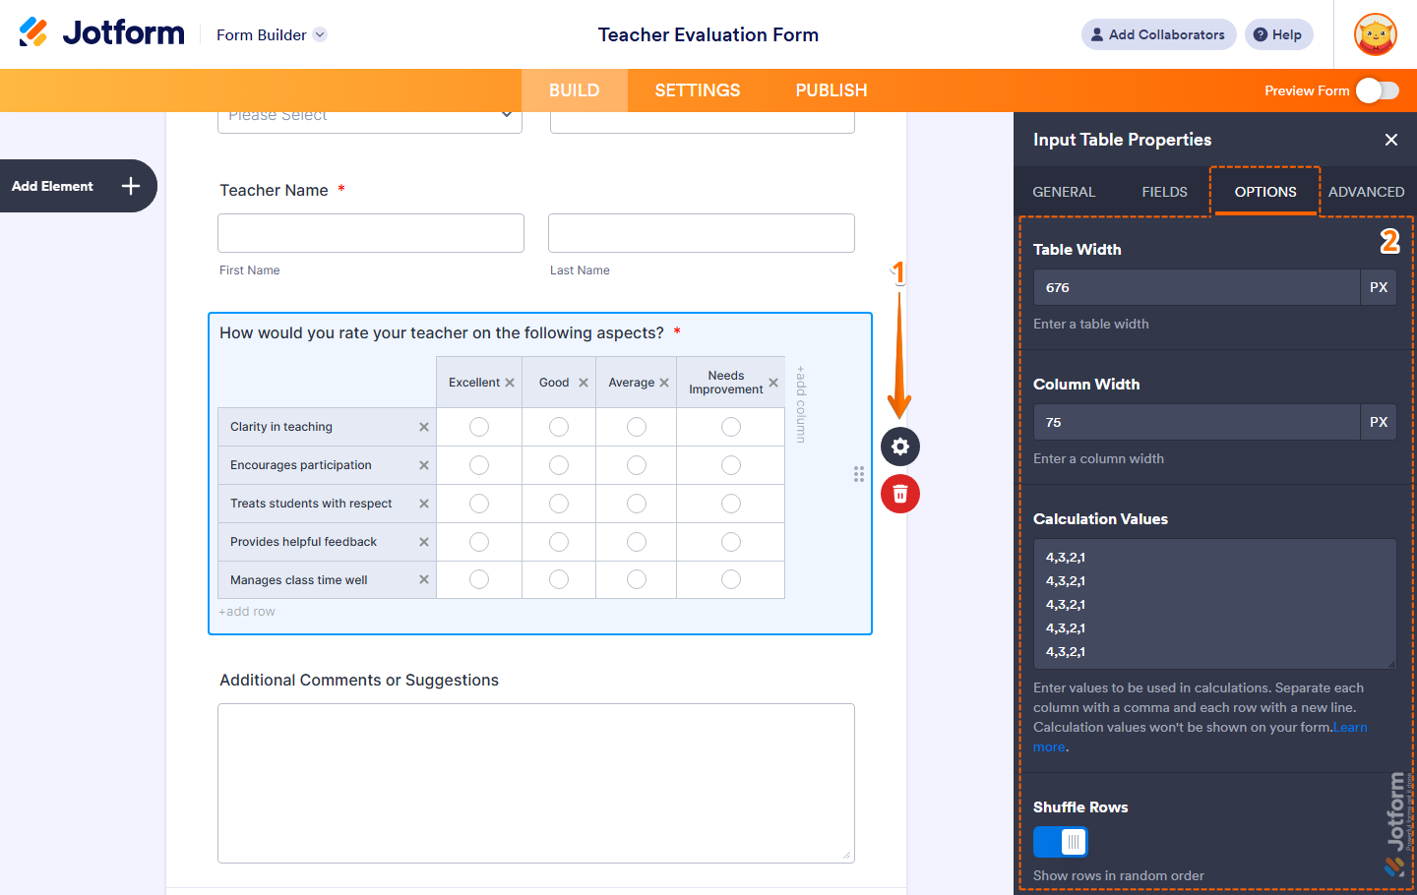The image size is (1417, 895).
Task: Remove the Manages class time well row
Action: click(424, 580)
